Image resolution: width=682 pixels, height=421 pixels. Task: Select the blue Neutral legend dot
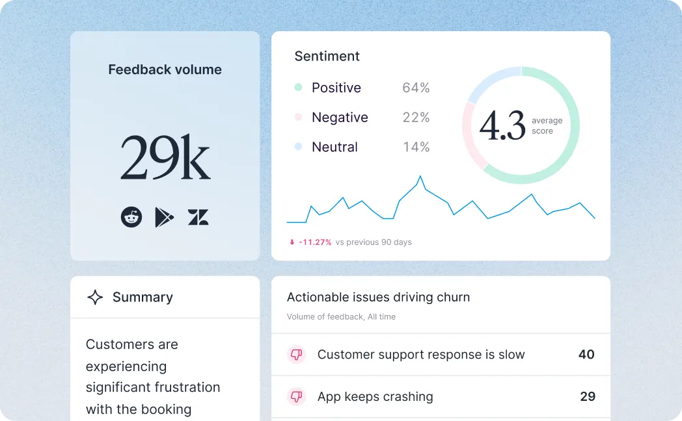click(x=298, y=147)
